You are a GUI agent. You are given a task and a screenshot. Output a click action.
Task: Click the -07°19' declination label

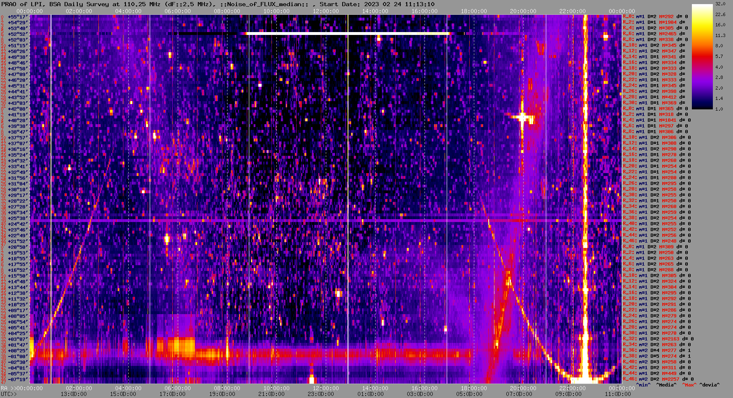[18, 379]
